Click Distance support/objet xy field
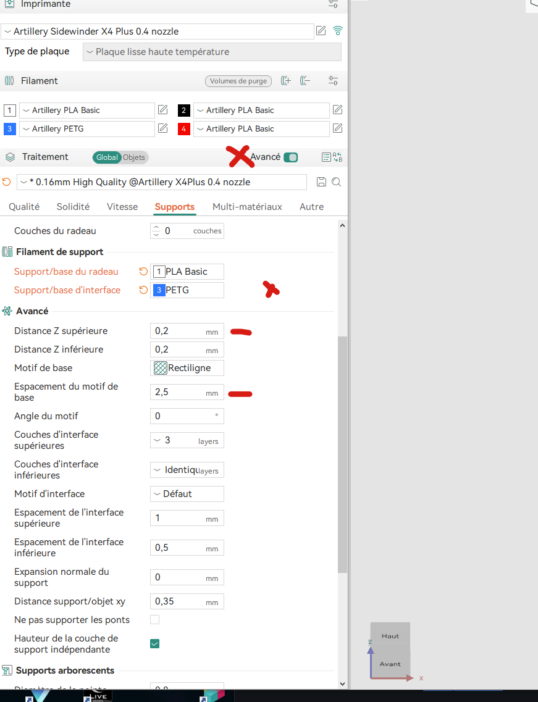The height and width of the screenshot is (702, 538). pyautogui.click(x=187, y=602)
